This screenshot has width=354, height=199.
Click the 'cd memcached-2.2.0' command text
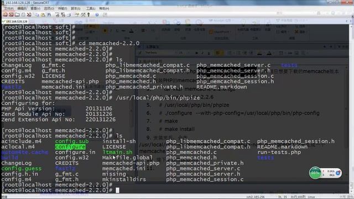pyautogui.click(x=109, y=43)
